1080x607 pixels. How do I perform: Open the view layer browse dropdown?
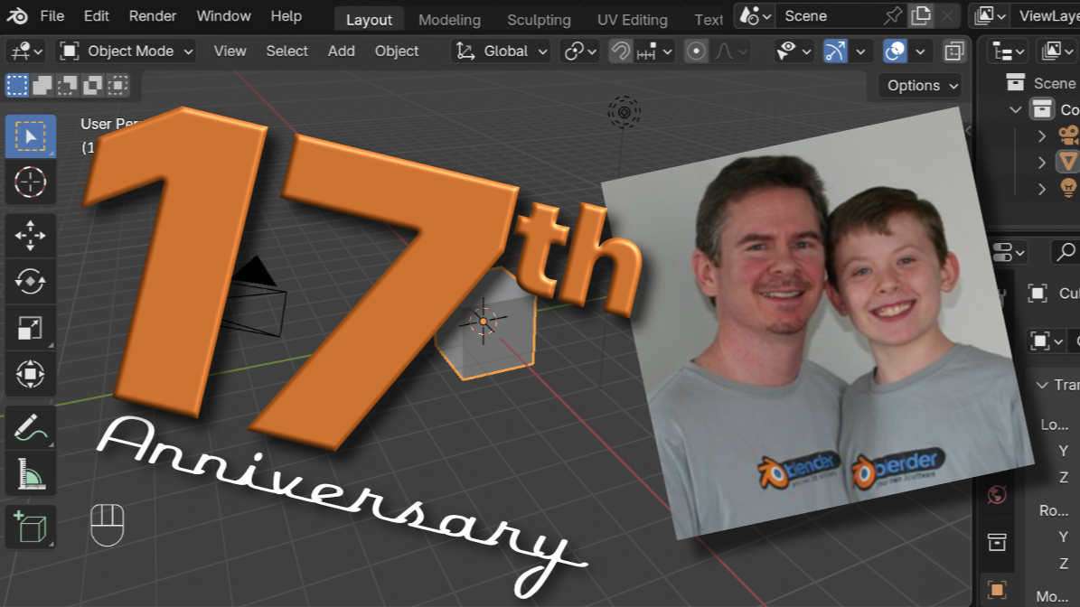click(991, 16)
